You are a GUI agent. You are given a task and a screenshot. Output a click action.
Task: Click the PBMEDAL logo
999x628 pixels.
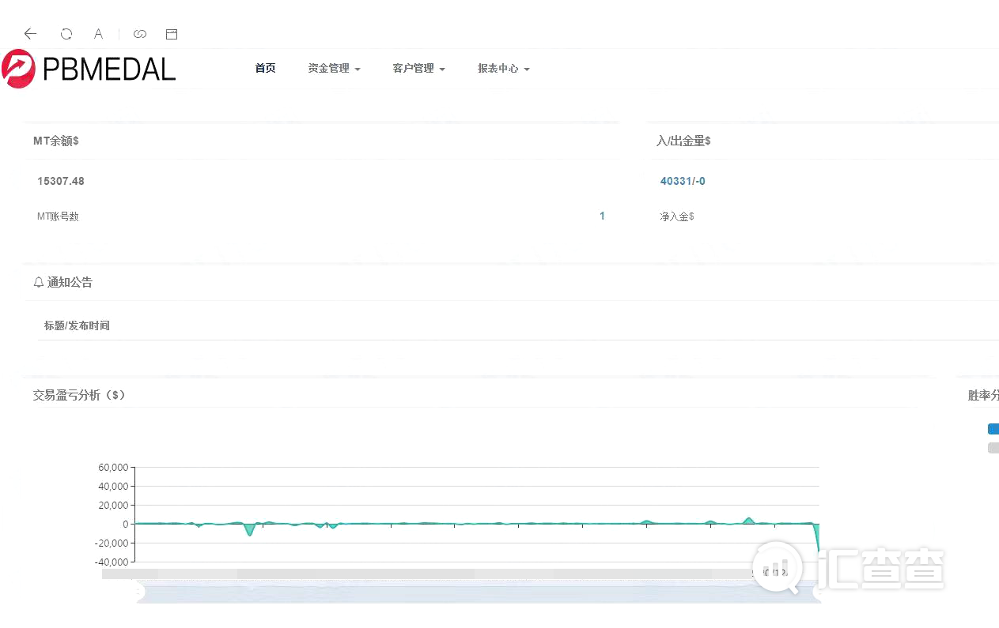point(89,69)
